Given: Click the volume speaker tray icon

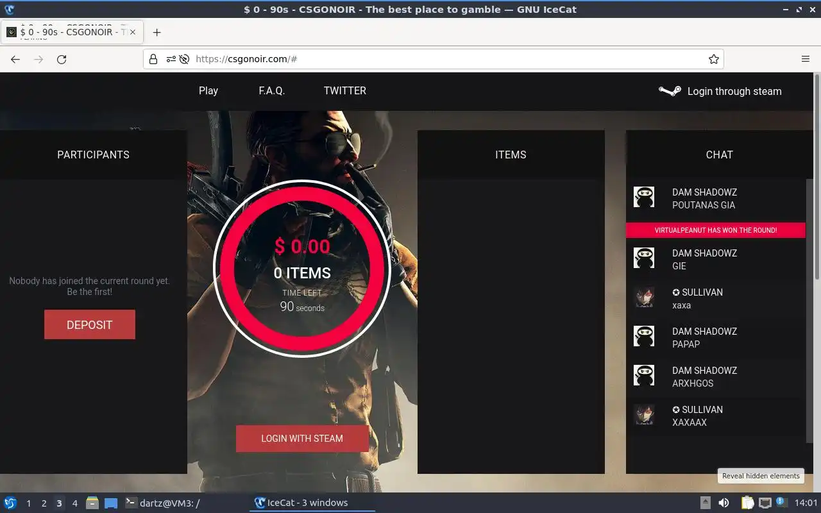Looking at the screenshot, I should [x=724, y=503].
